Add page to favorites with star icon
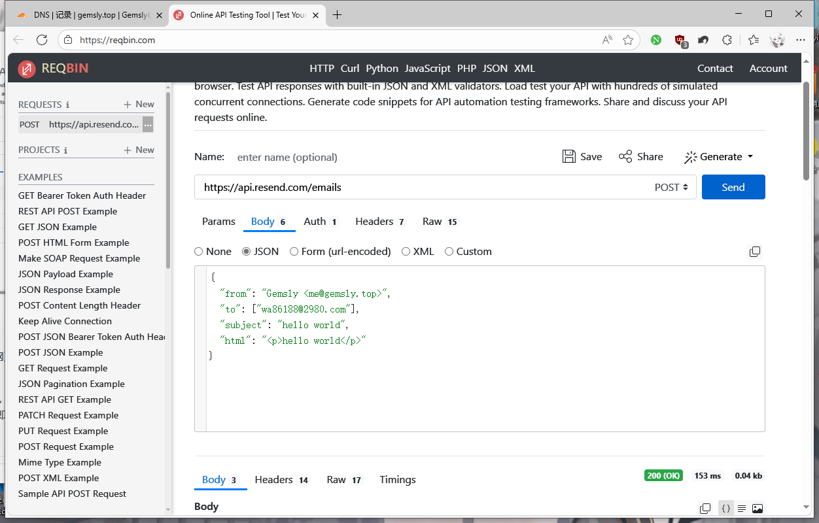This screenshot has height=523, width=819. 628,40
